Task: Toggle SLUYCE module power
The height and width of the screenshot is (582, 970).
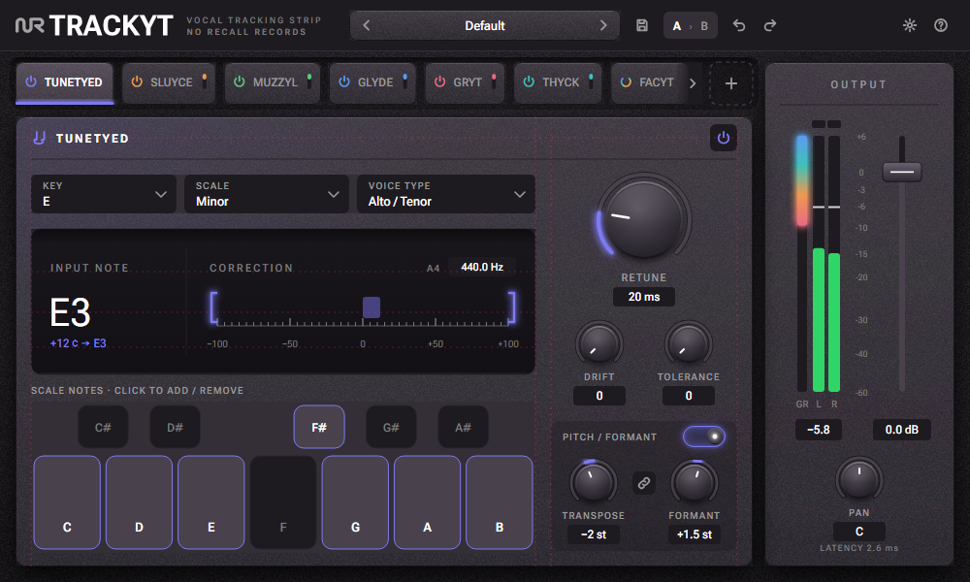Action: [137, 81]
